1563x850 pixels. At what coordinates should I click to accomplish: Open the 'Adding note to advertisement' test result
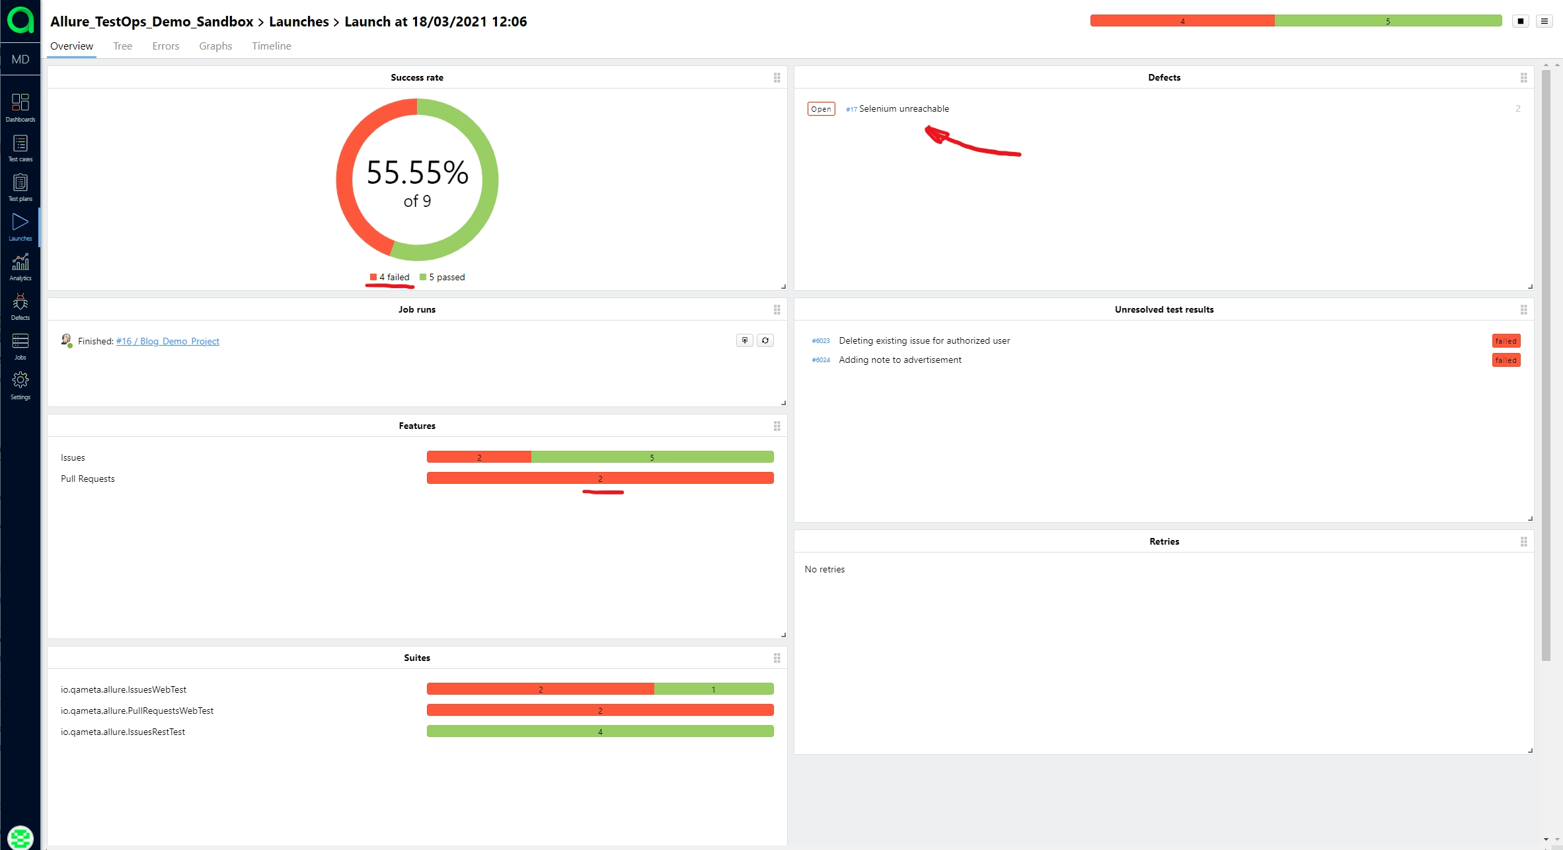899,360
